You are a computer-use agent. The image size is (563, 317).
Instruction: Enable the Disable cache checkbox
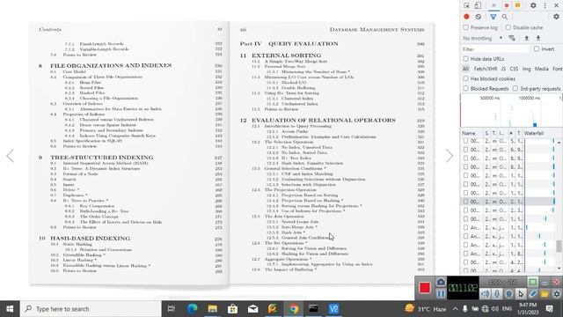click(x=508, y=27)
